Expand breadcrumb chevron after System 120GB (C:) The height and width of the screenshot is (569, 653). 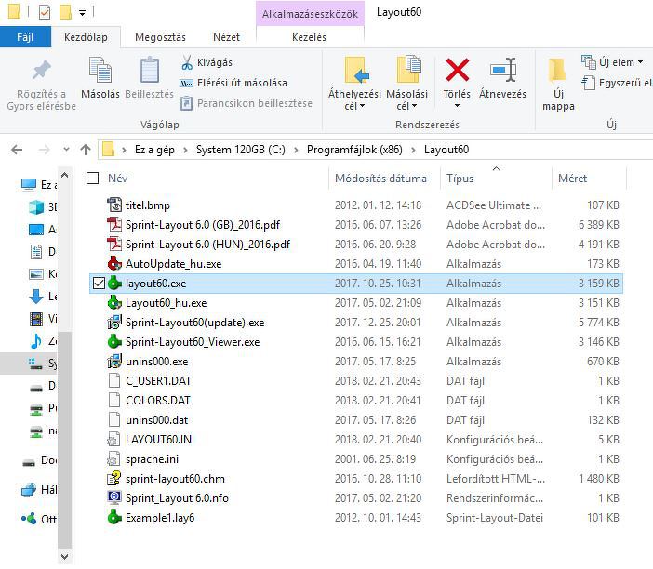296,150
